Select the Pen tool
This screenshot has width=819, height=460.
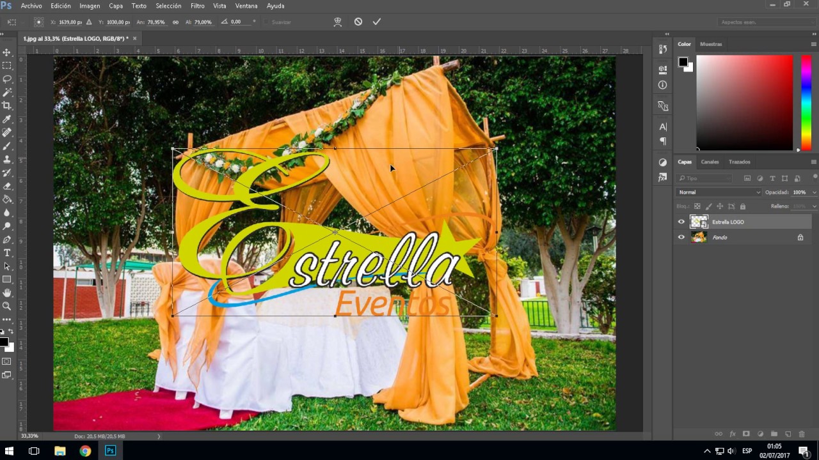pos(7,240)
